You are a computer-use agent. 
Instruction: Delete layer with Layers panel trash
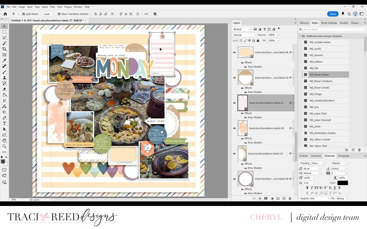pyautogui.click(x=290, y=198)
